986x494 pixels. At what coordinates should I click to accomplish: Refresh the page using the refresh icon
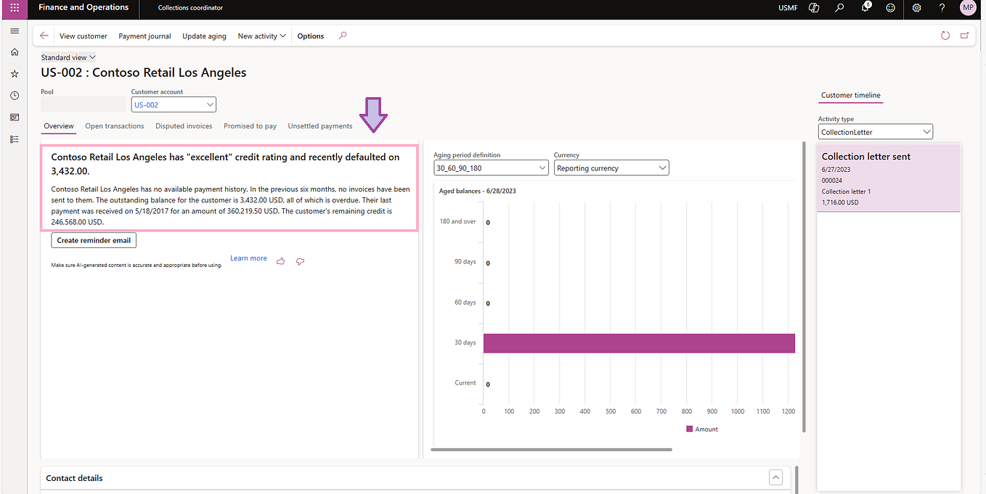(945, 35)
